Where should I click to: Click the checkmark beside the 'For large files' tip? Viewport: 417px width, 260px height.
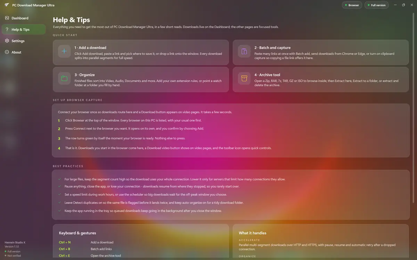(59, 179)
